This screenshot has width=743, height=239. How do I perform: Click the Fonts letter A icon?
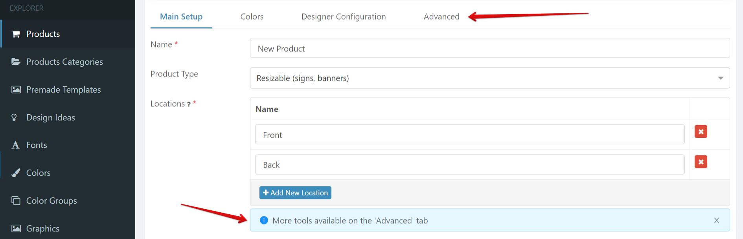(15, 145)
